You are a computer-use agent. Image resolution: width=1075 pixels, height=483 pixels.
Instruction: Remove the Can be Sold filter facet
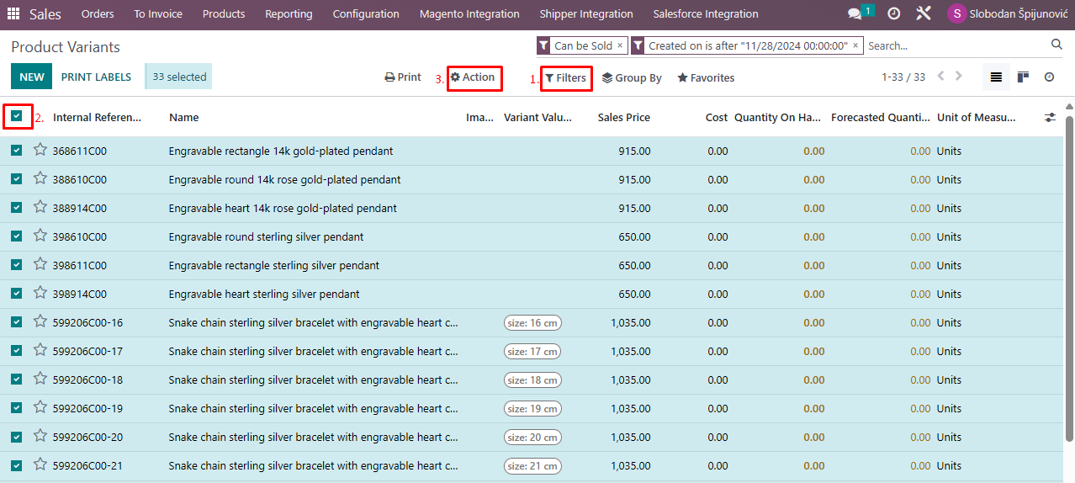(x=620, y=45)
